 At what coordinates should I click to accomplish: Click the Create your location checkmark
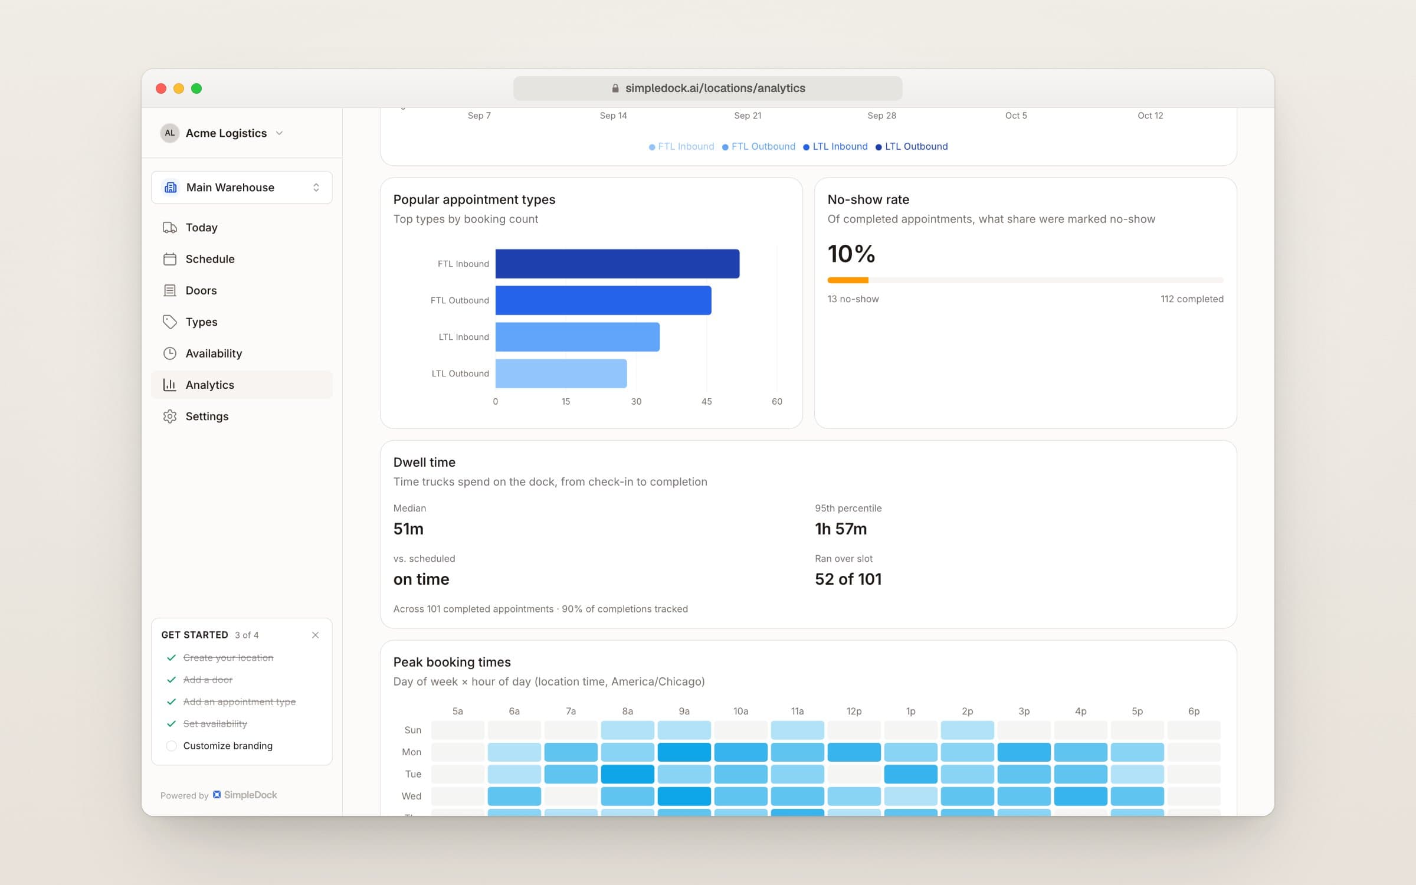pyautogui.click(x=171, y=657)
